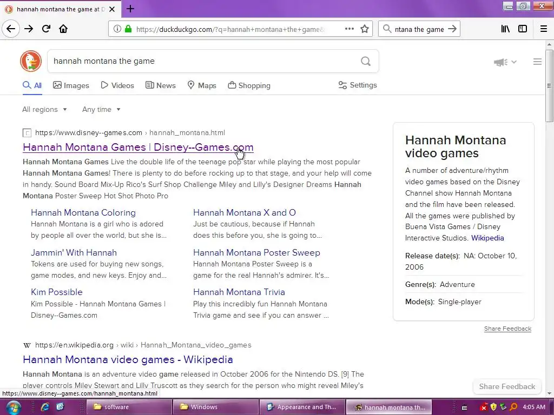Click the 4:05 AM taskbar clock
The width and height of the screenshot is (554, 415).
pos(534,407)
